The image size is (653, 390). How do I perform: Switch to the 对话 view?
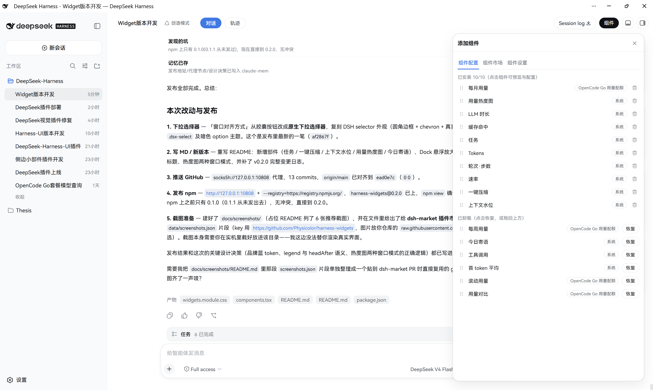click(x=211, y=23)
